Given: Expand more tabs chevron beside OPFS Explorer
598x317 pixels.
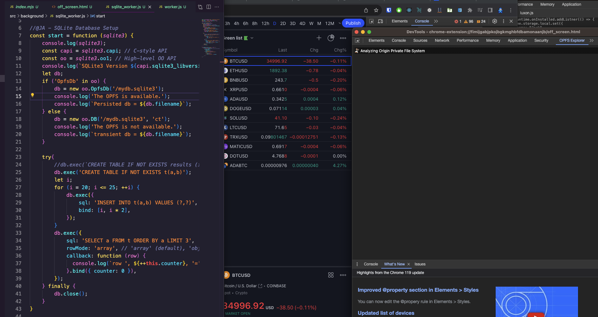Looking at the screenshot, I should pyautogui.click(x=592, y=40).
